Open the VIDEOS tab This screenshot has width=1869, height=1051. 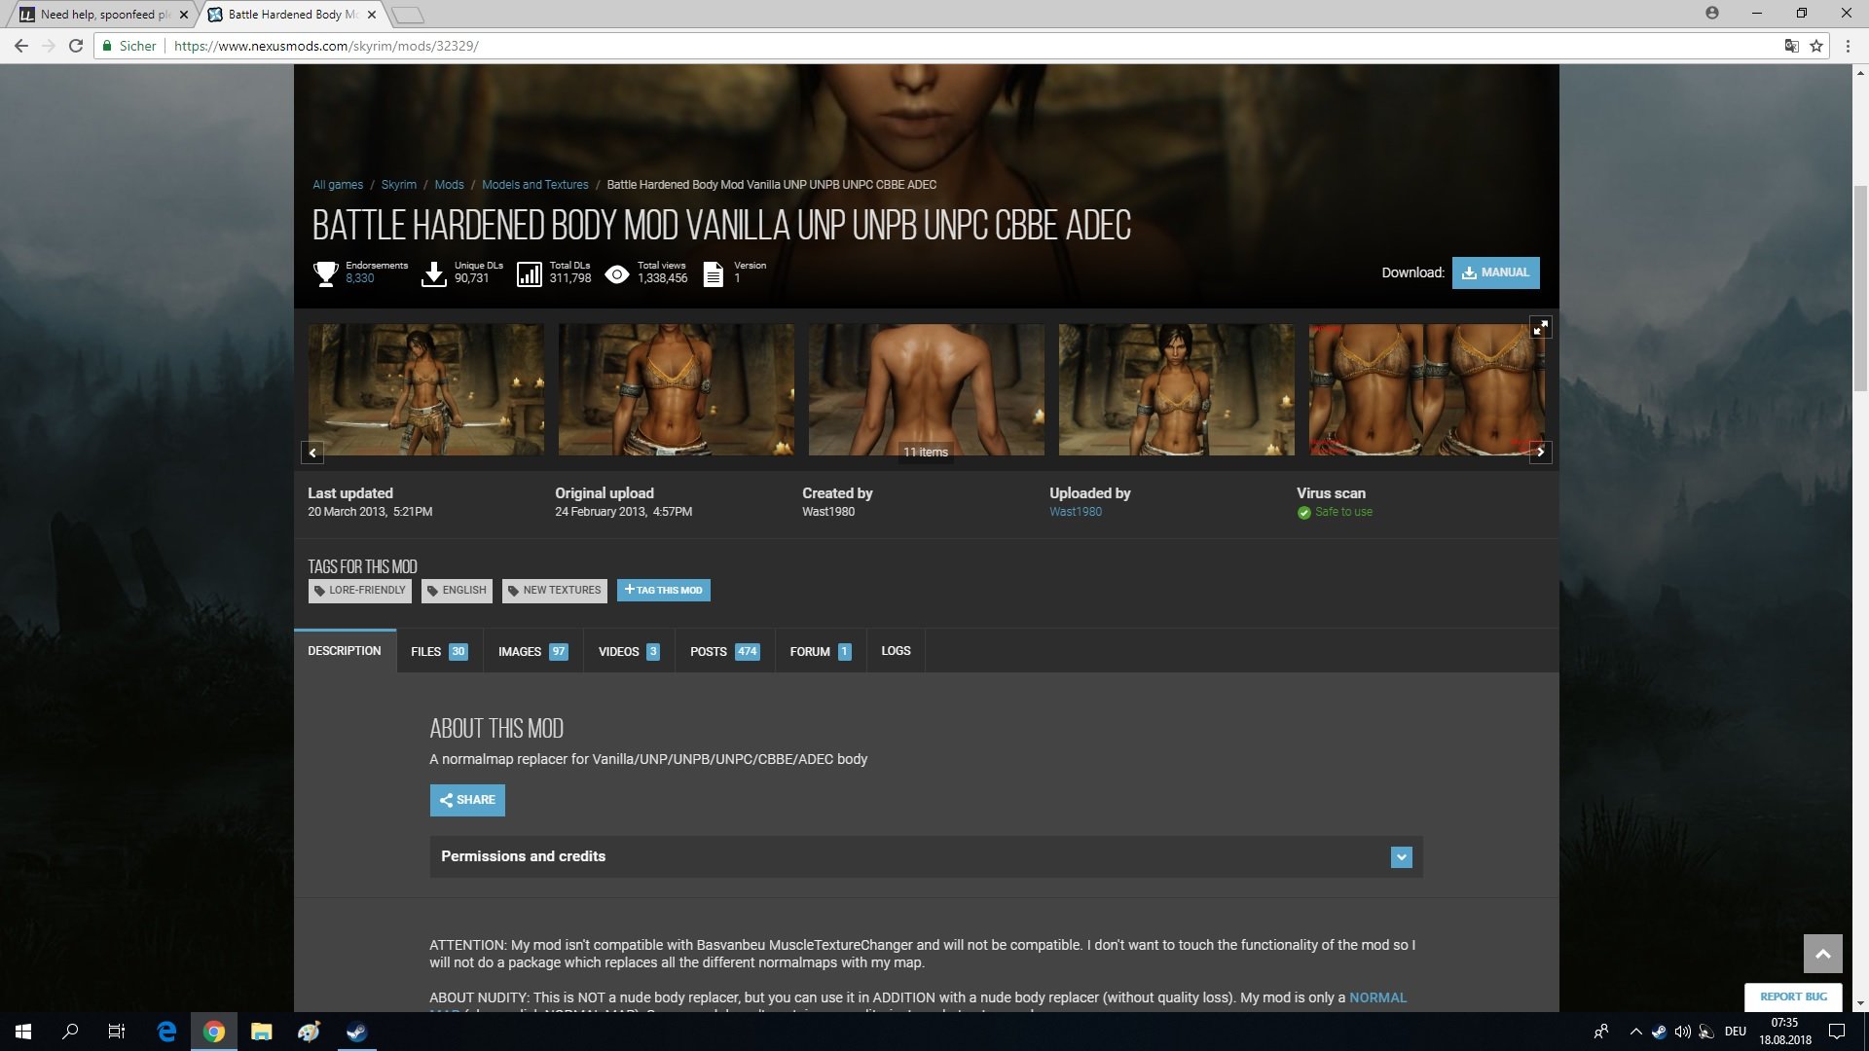point(629,652)
